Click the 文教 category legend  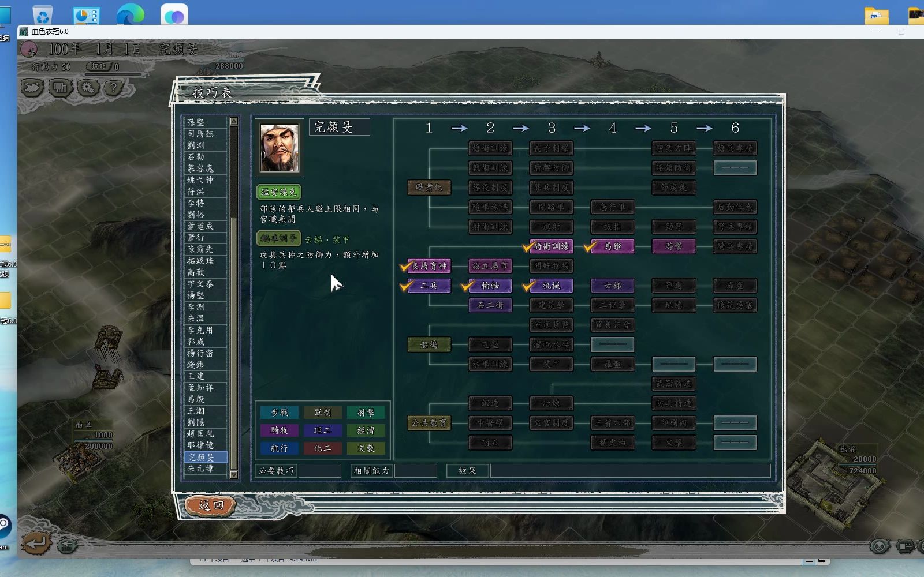click(x=366, y=448)
